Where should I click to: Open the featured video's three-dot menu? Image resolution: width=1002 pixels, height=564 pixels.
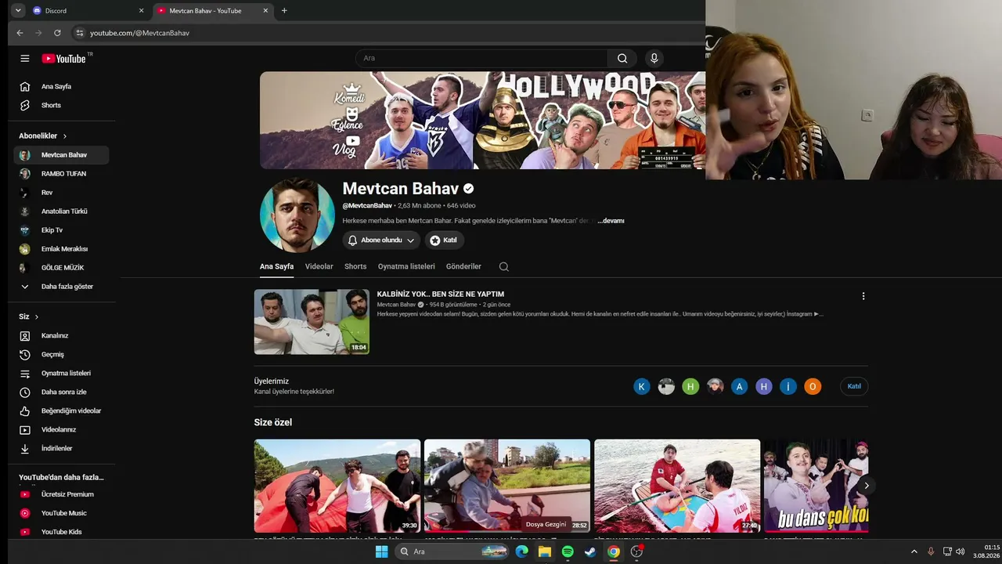point(863,296)
